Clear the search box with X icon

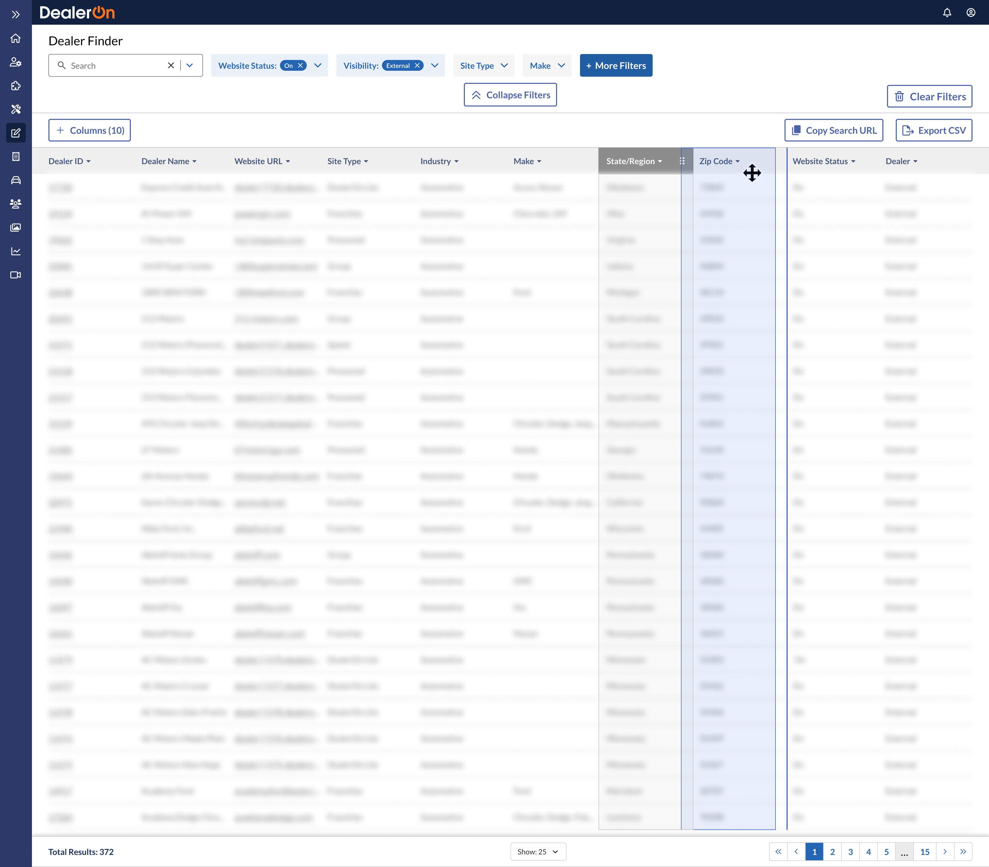(171, 66)
